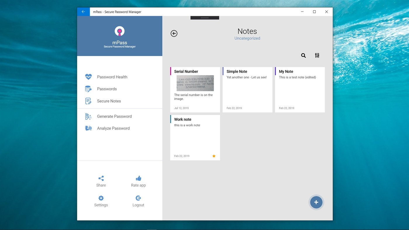409x230 pixels.
Task: Click the Secure Notes document icon
Action: [x=88, y=101]
